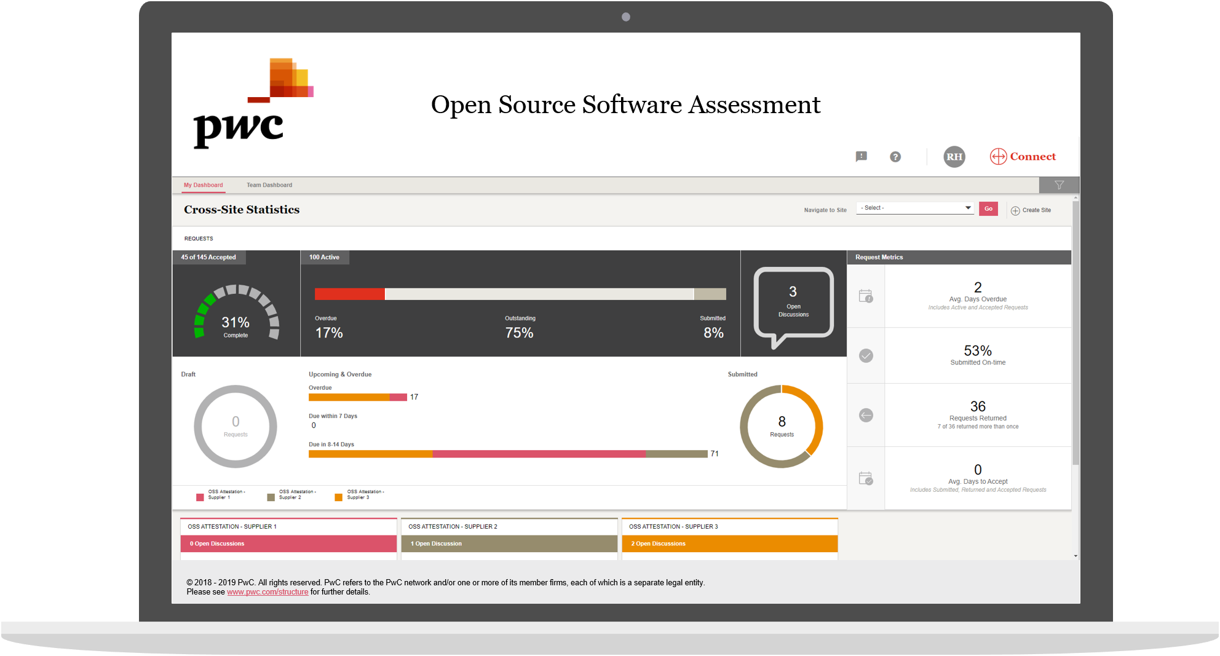Click the Go button
The width and height of the screenshot is (1220, 656).
pos(988,209)
